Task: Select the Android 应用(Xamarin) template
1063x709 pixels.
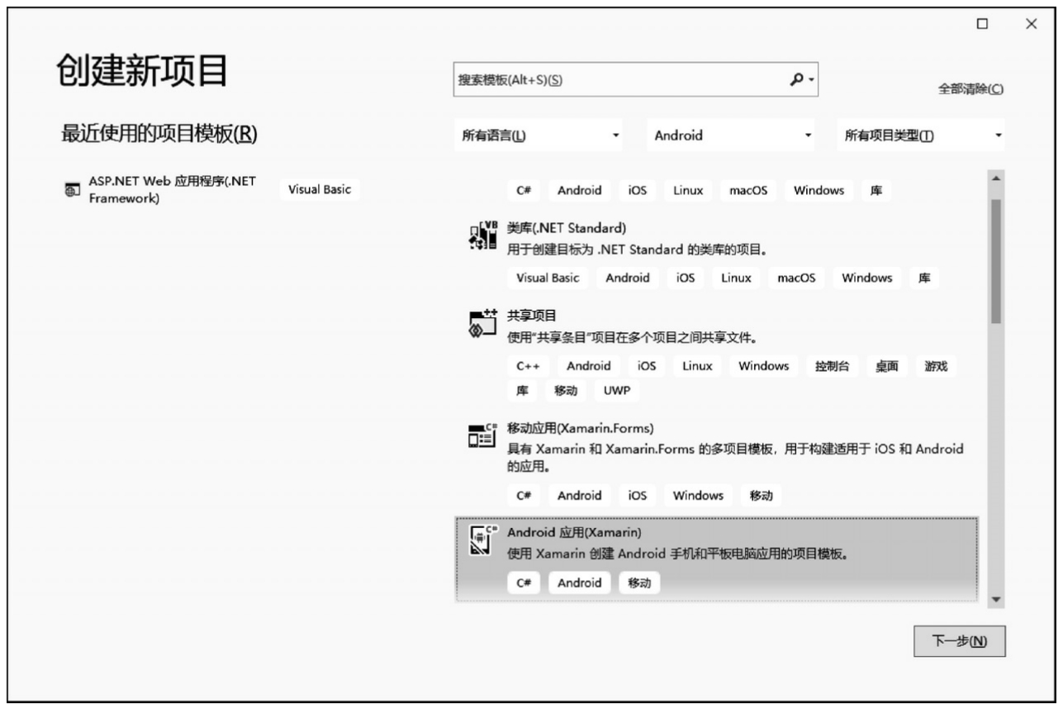Action: click(717, 559)
